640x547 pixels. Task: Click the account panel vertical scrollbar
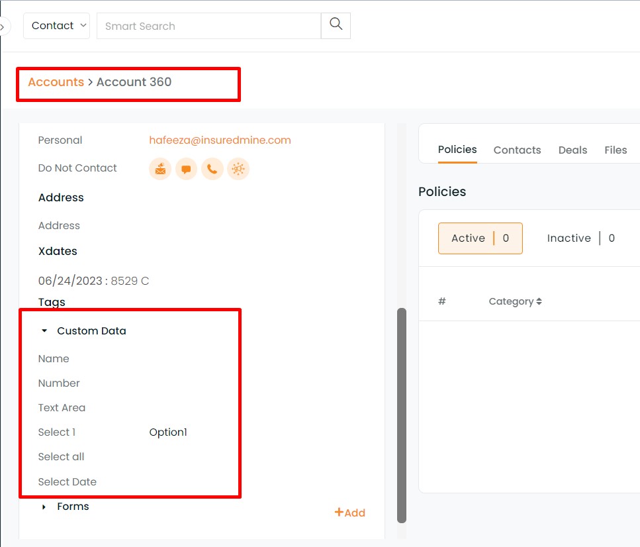pos(402,415)
